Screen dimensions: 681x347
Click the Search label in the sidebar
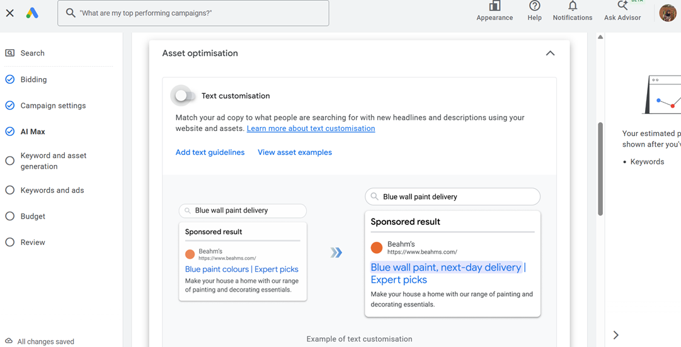[x=32, y=53]
